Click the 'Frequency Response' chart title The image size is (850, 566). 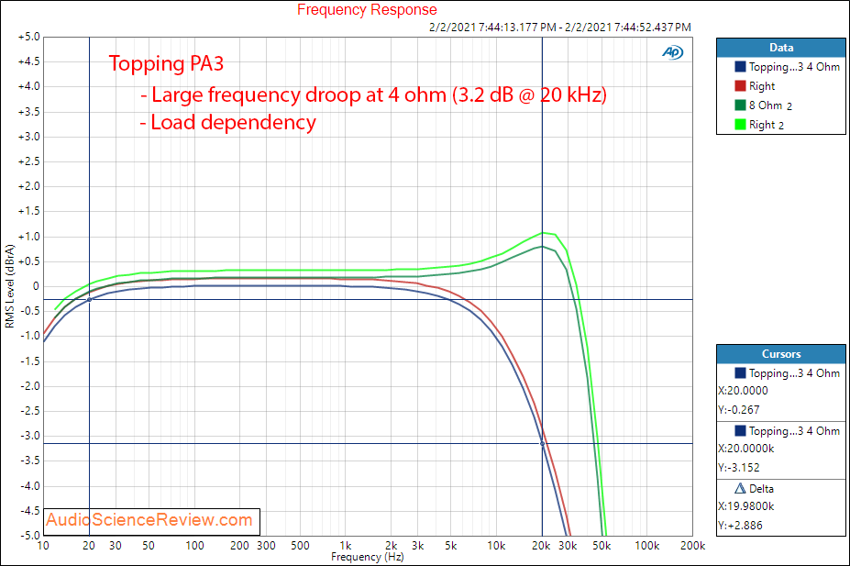tap(367, 10)
